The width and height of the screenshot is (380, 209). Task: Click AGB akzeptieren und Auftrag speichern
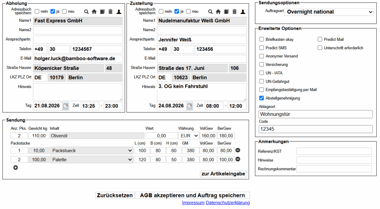(193, 195)
